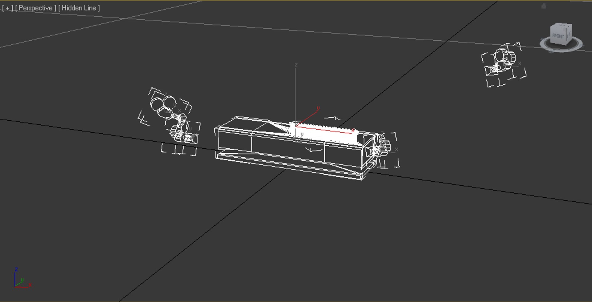Open the Hidden Line shading menu
The image size is (592, 302).
coord(79,8)
